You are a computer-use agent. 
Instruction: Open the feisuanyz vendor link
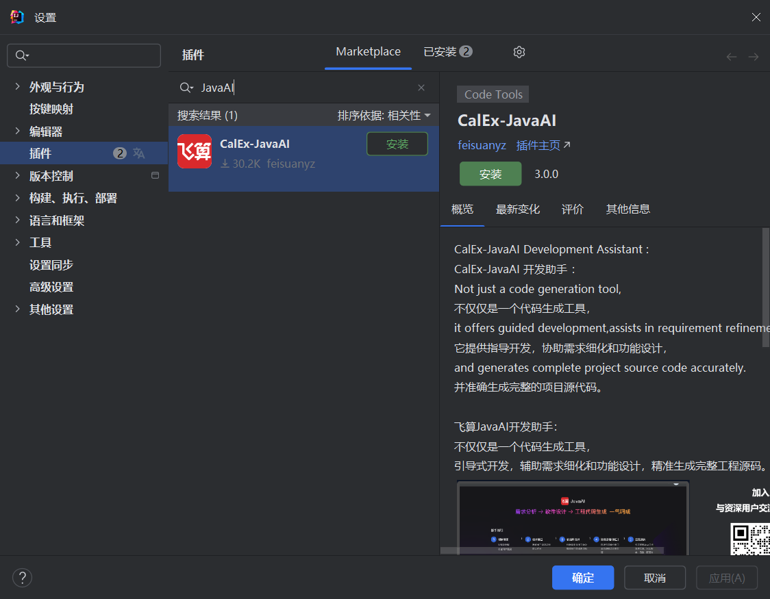[x=482, y=145]
